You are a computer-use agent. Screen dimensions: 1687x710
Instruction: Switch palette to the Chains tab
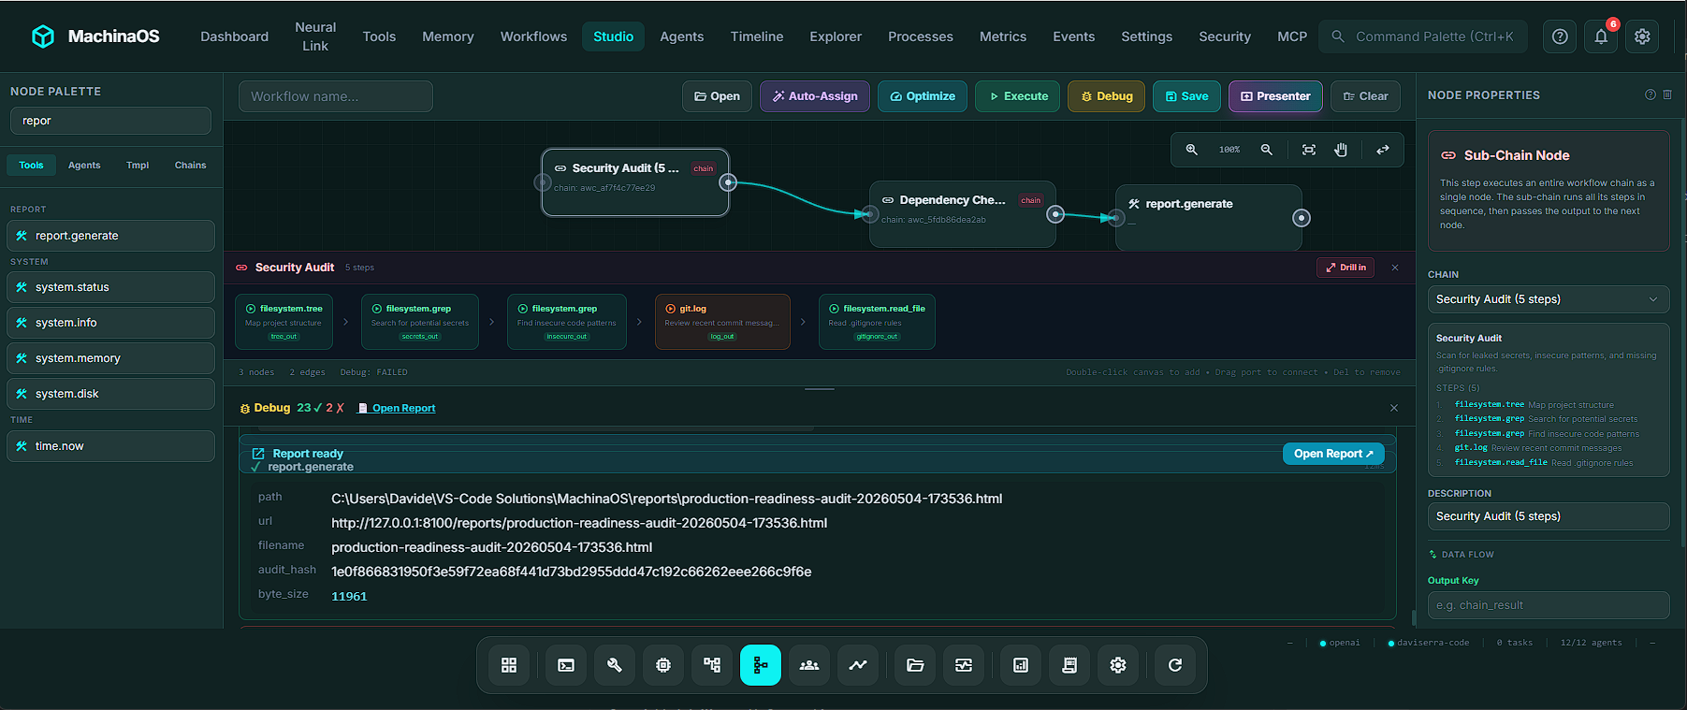(190, 166)
